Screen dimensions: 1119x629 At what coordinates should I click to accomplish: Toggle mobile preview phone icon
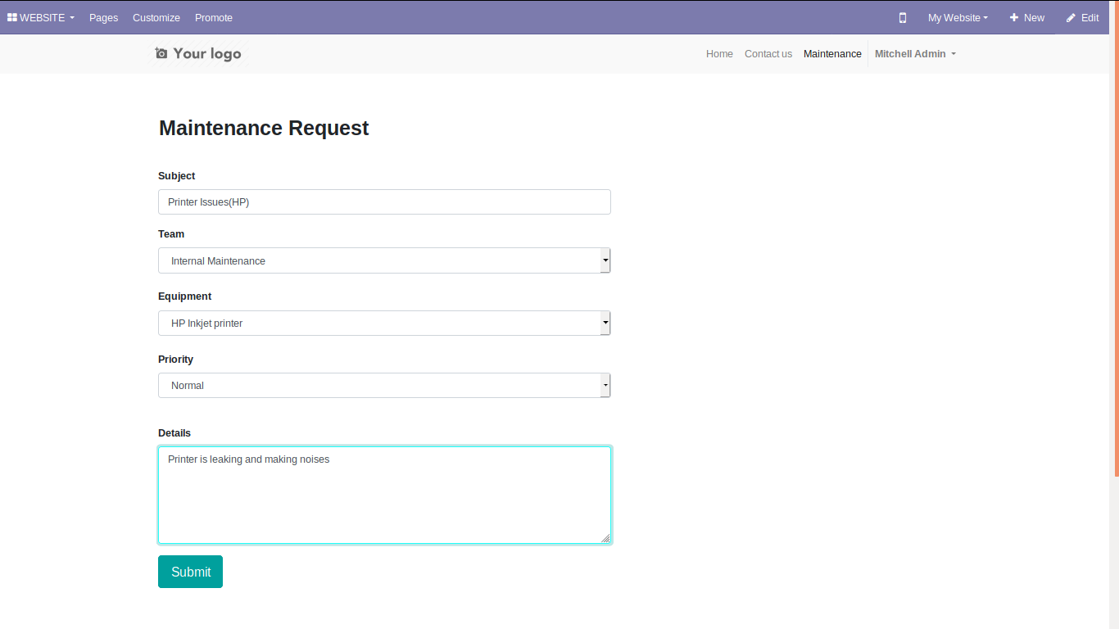903,17
